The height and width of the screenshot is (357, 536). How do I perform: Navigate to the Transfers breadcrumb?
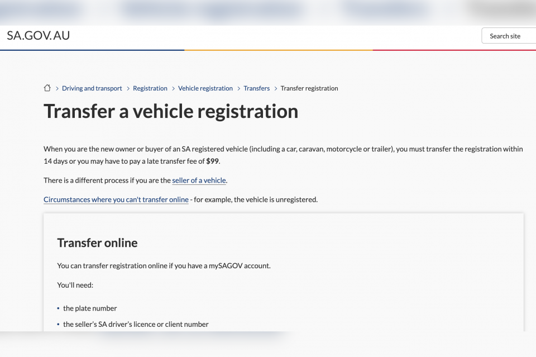(x=257, y=88)
